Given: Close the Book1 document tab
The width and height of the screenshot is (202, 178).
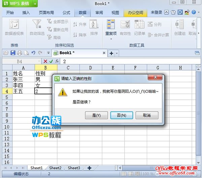Looking at the screenshot, I should point(104,53).
